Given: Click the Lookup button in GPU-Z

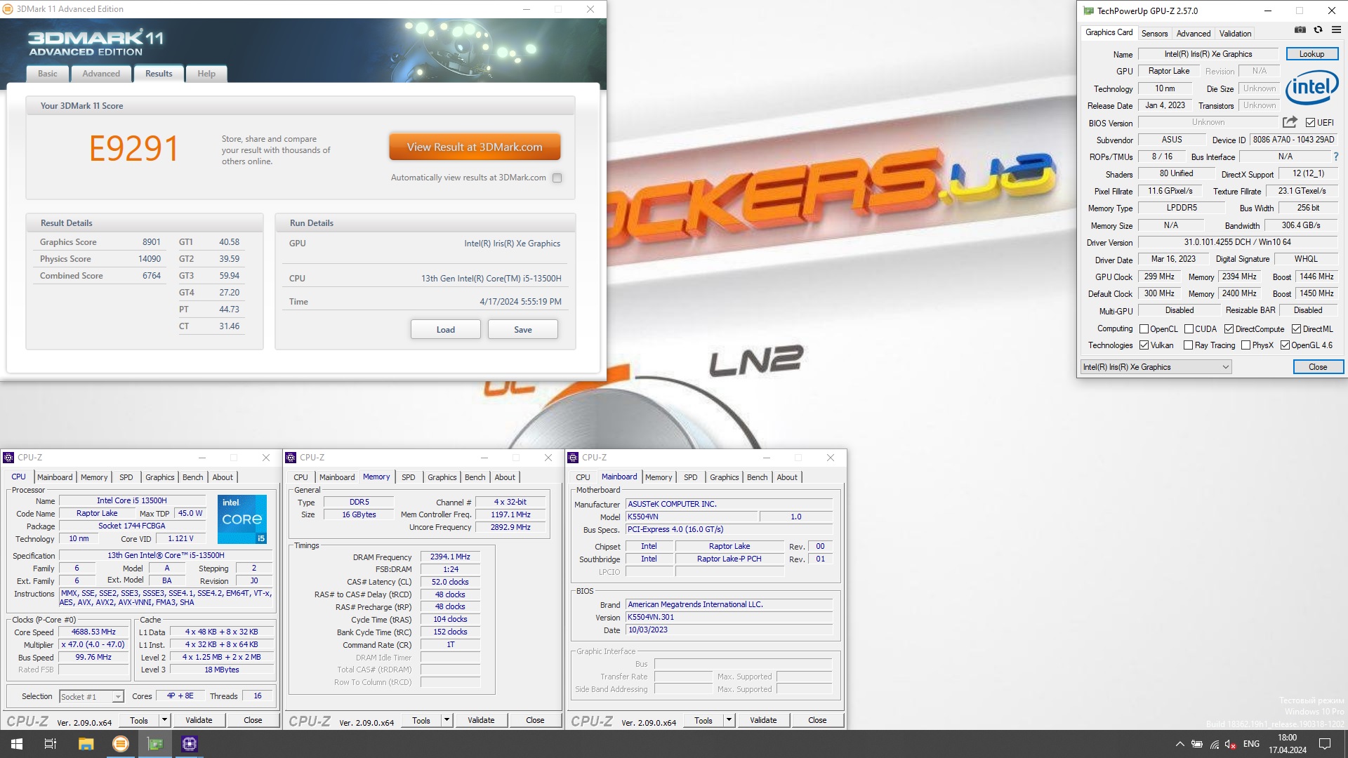Looking at the screenshot, I should point(1311,54).
